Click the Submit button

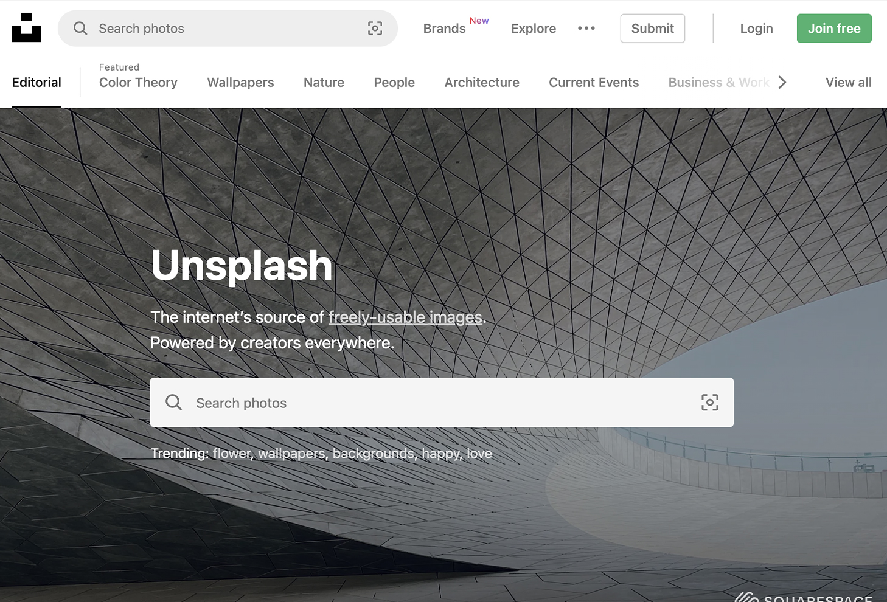(x=653, y=29)
